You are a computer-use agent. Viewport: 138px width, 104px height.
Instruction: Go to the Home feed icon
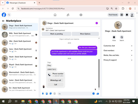(55, 15)
